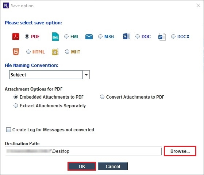Click the "File Naming Convention:" label
Image resolution: width=204 pixels, height=175 pixels.
coord(32,65)
